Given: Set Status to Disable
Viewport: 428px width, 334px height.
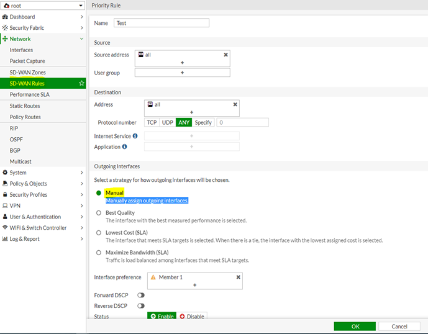Looking at the screenshot, I should pyautogui.click(x=192, y=316).
